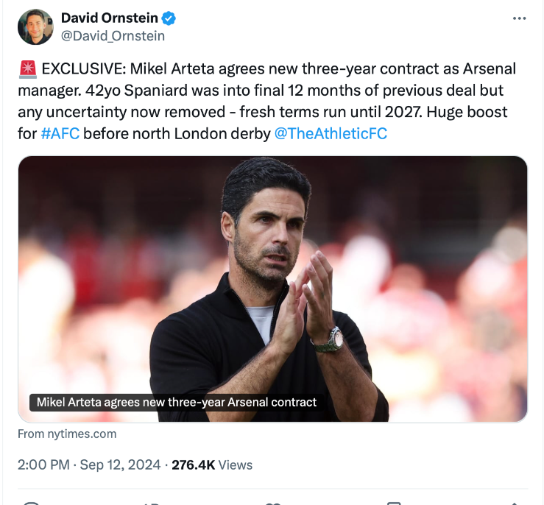Bookmark the tweet using the bookmark icon
The height and width of the screenshot is (505, 544).
(394, 503)
